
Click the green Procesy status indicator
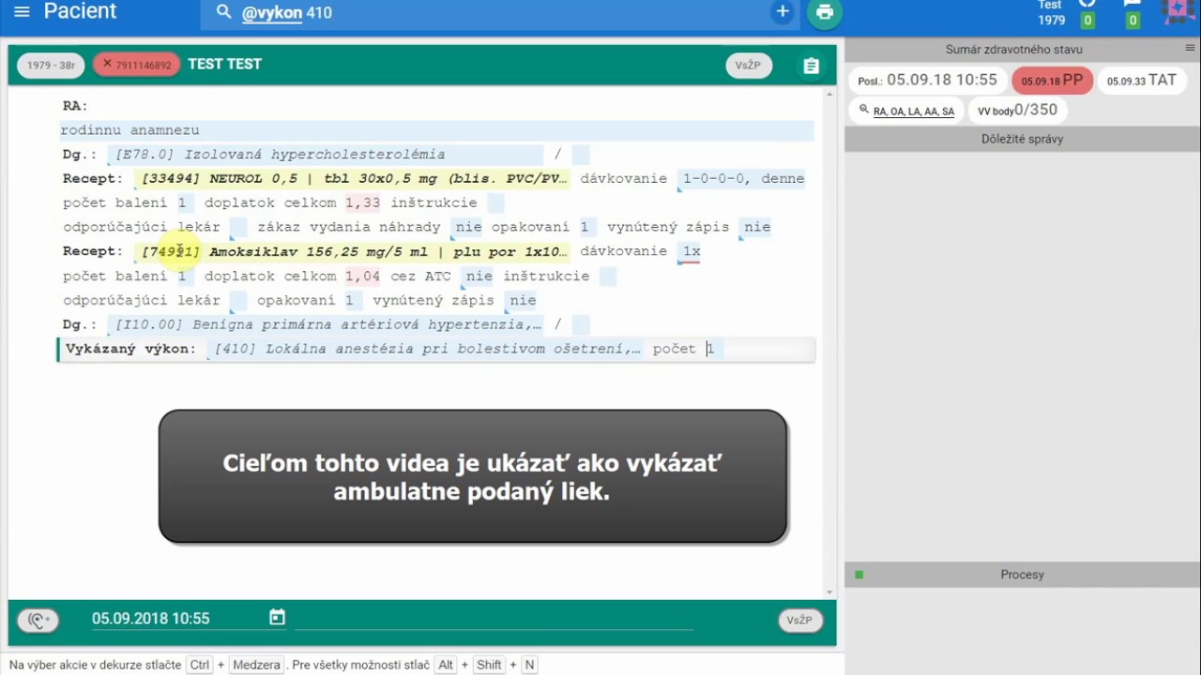(x=859, y=575)
